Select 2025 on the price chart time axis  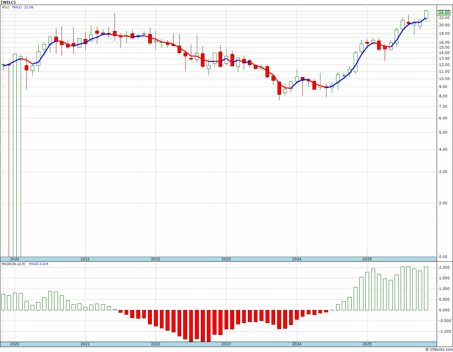click(x=367, y=259)
